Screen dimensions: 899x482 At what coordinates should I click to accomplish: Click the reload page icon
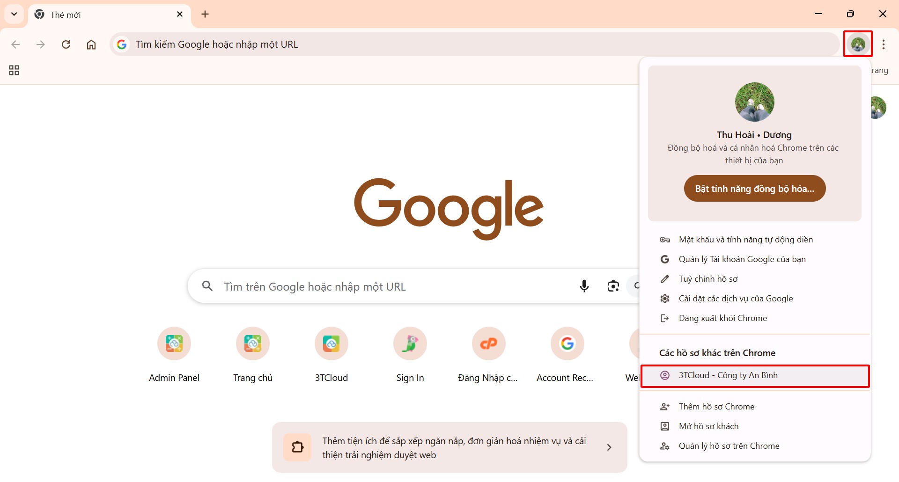(66, 44)
